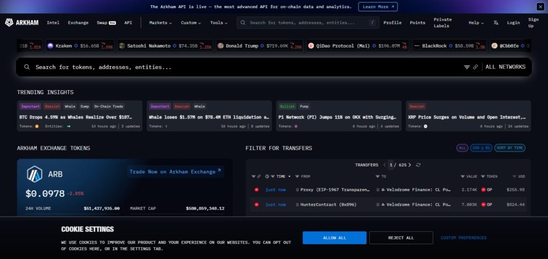The image size is (548, 259).
Task: Click the Sign Up link
Action: (x=534, y=22)
